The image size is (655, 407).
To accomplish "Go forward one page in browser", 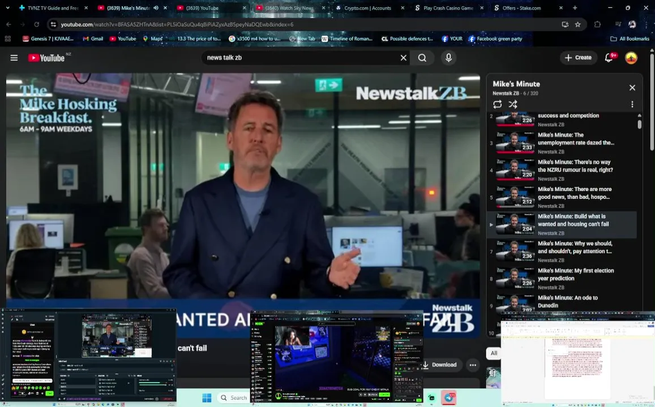I will coord(23,25).
